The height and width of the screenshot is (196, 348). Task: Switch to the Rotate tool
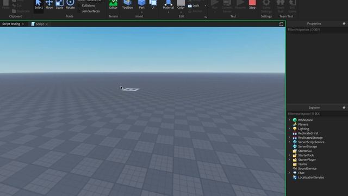coord(70,4)
